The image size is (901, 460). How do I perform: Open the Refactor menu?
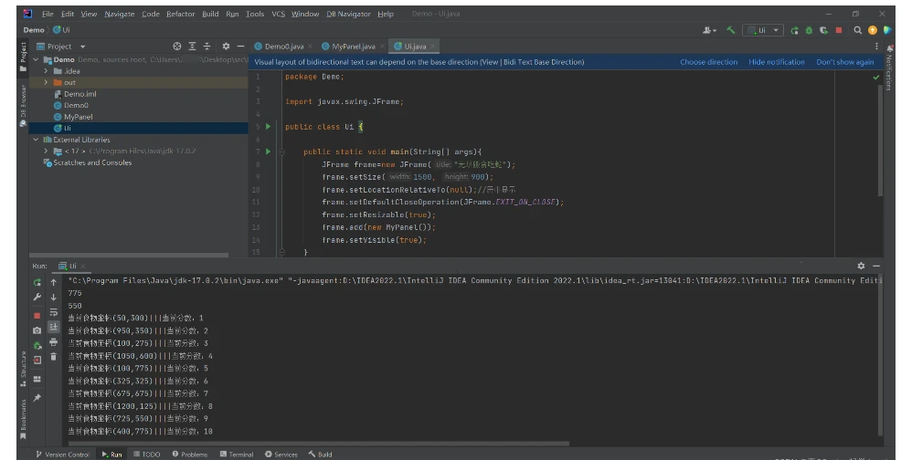coord(180,14)
